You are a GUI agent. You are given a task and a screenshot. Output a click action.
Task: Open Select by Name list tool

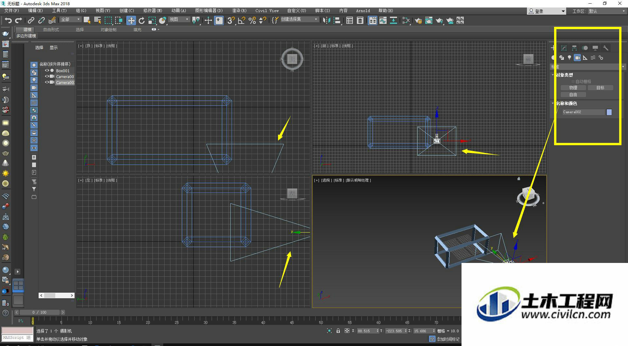click(97, 20)
